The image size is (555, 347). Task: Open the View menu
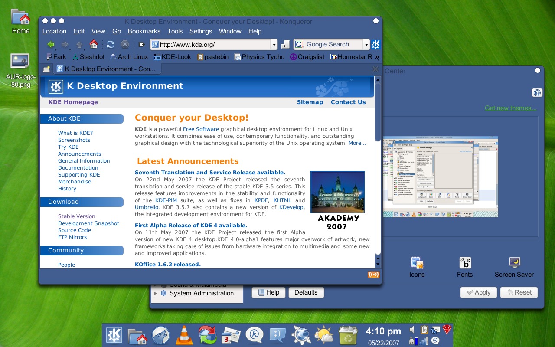click(x=98, y=31)
